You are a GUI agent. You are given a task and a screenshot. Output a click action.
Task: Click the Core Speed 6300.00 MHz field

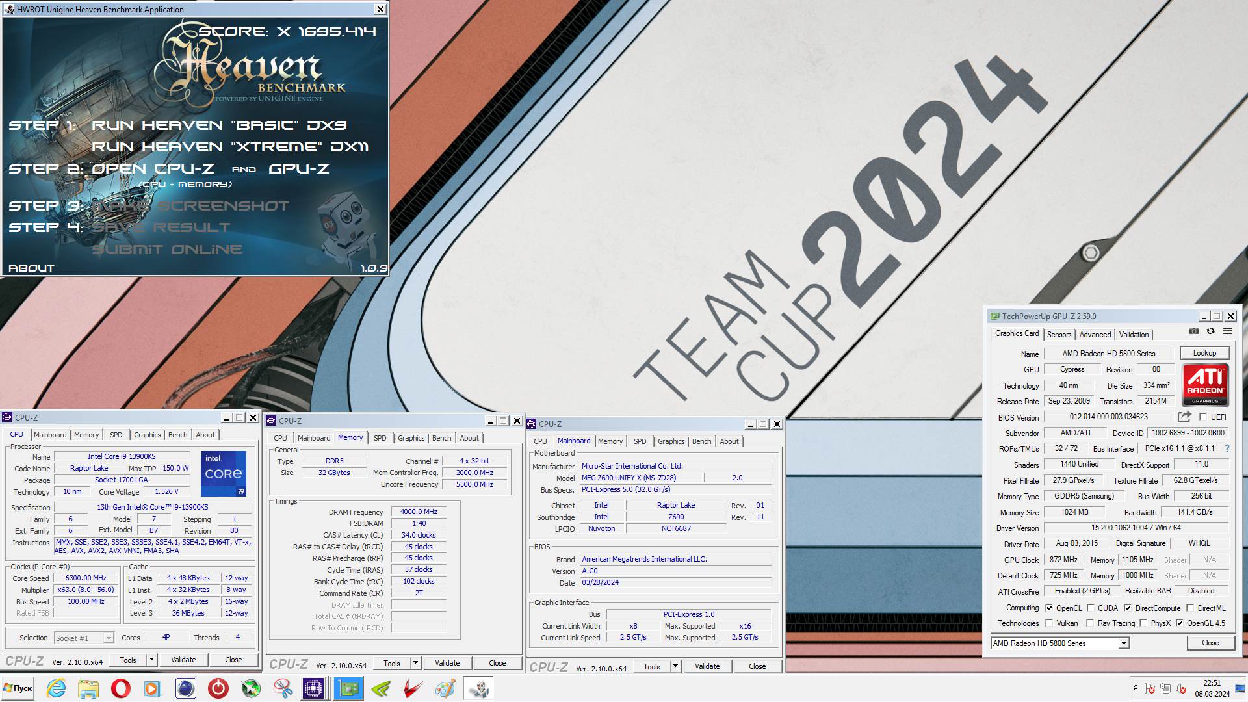click(x=86, y=578)
